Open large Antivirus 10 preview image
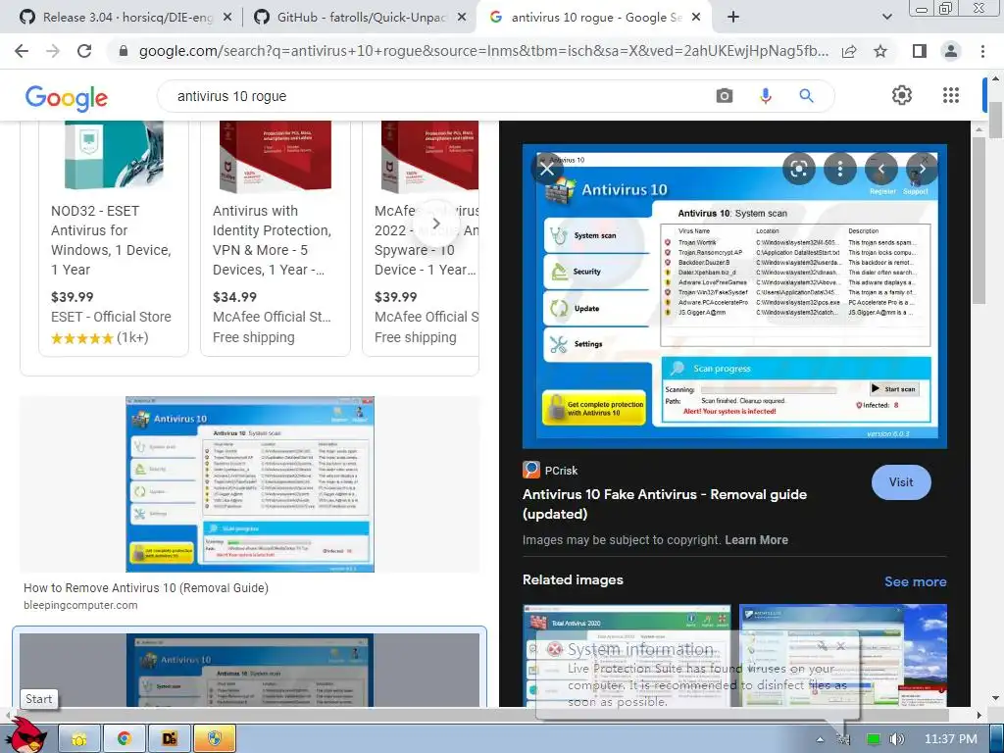Screen dimensions: 1004x753 click(x=734, y=296)
